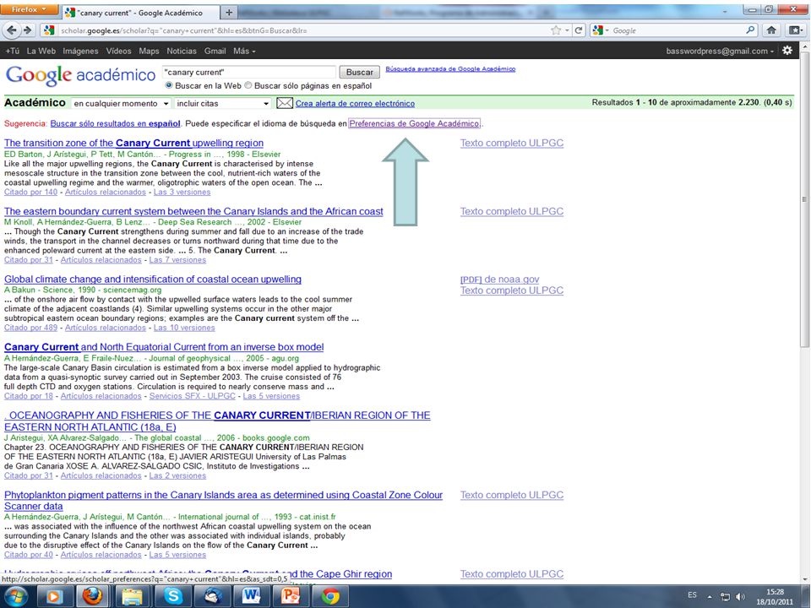Open a new tab with plus button
811x608 pixels.
(229, 13)
